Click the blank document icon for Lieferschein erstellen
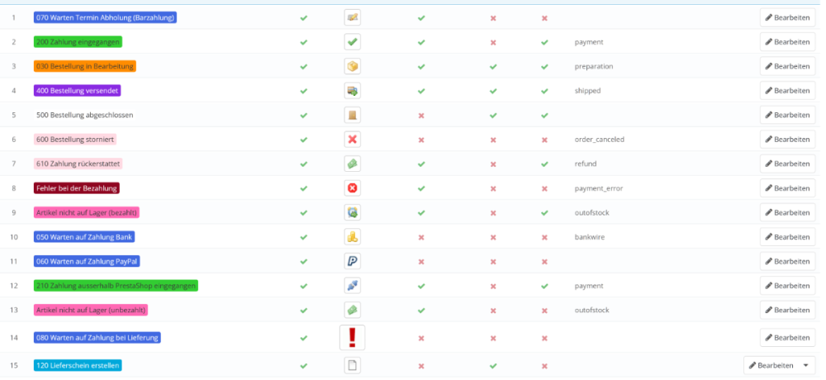This screenshot has height=380, width=826. pyautogui.click(x=353, y=366)
